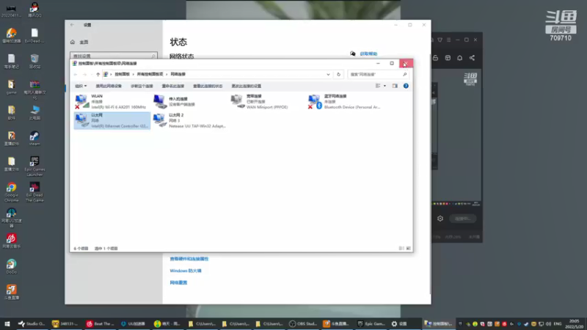587x330 pixels.
Task: Click 禁用此网络设备 in the toolbar
Action: (x=109, y=86)
